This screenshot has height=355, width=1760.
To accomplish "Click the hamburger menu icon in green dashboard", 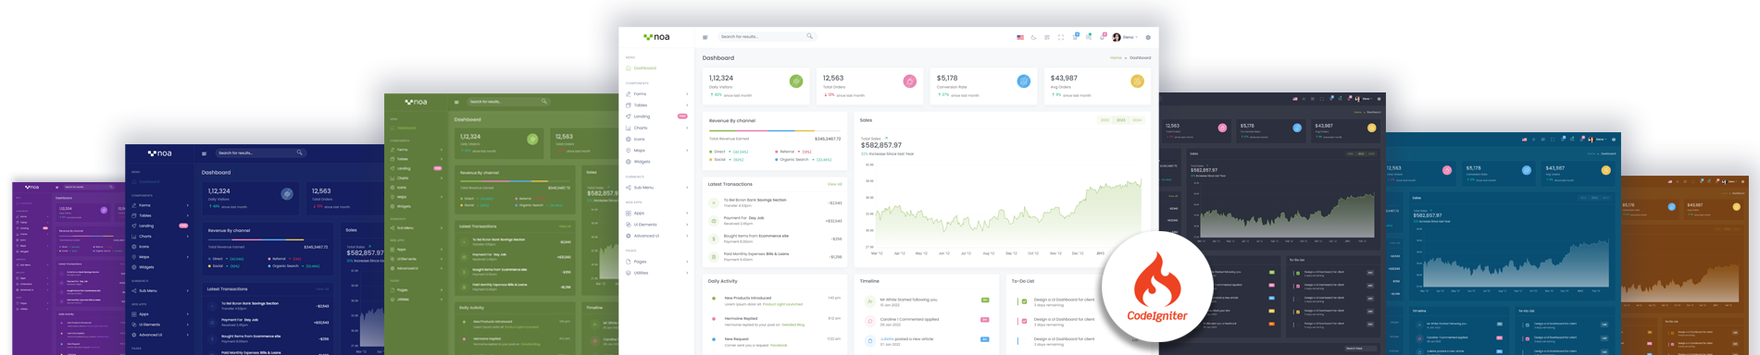I will tap(456, 102).
